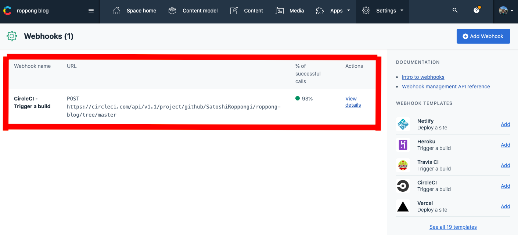
Task: Expand the Settings dropdown arrow
Action: (402, 11)
